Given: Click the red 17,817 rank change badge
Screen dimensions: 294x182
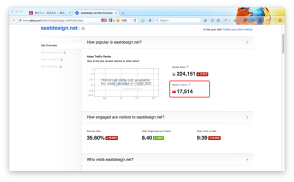Looking at the screenshot, I should click(x=202, y=74).
